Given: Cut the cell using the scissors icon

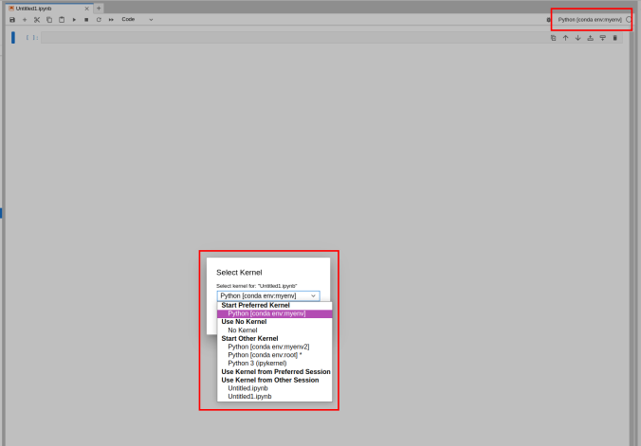Looking at the screenshot, I should (37, 19).
